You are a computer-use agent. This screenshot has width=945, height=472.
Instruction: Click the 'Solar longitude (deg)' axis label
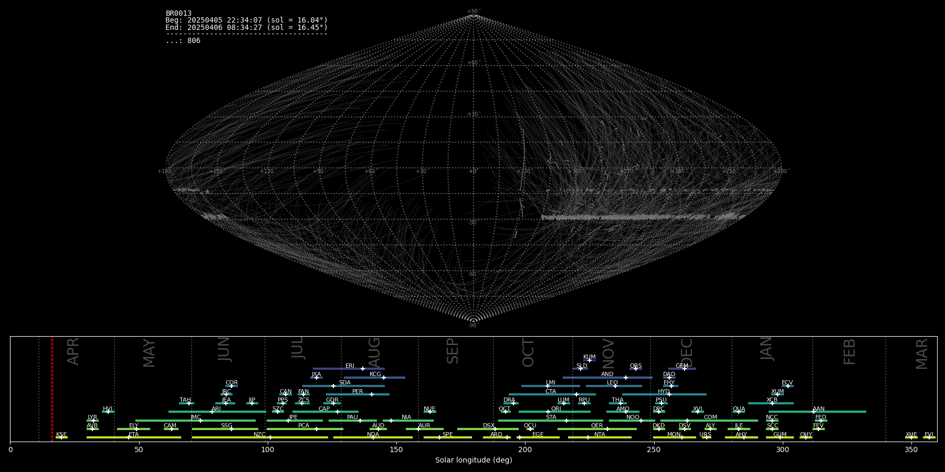[x=474, y=460]
